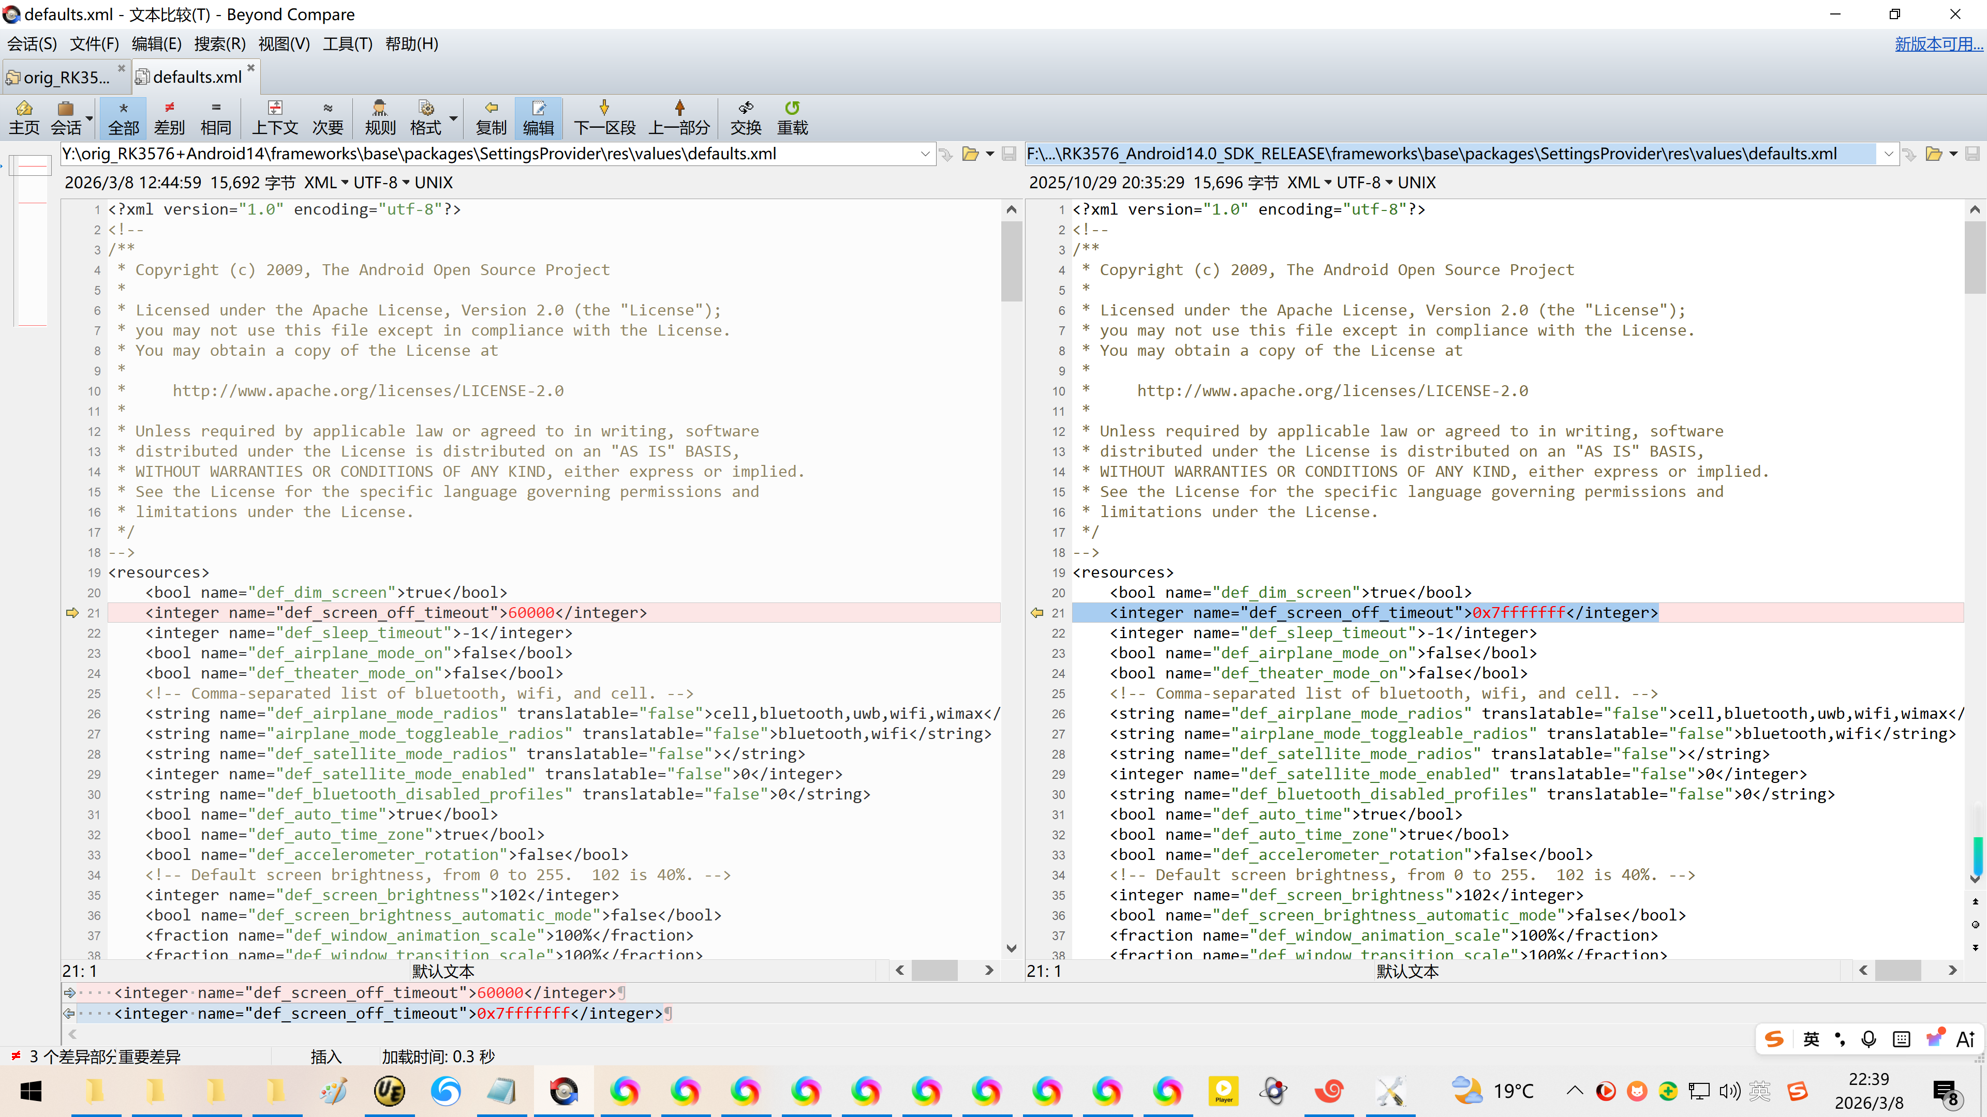Click the left pane vertical scrollbar thumb

(x=1011, y=262)
